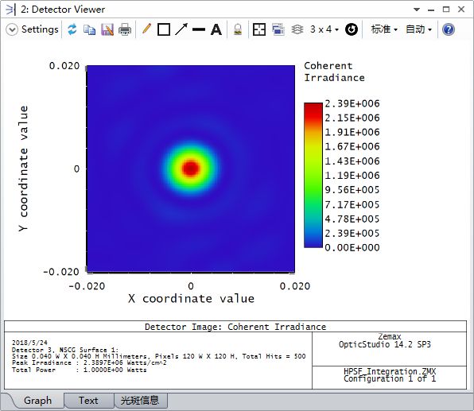
Task: Select the rectangle drawing tool
Action: pos(164,29)
